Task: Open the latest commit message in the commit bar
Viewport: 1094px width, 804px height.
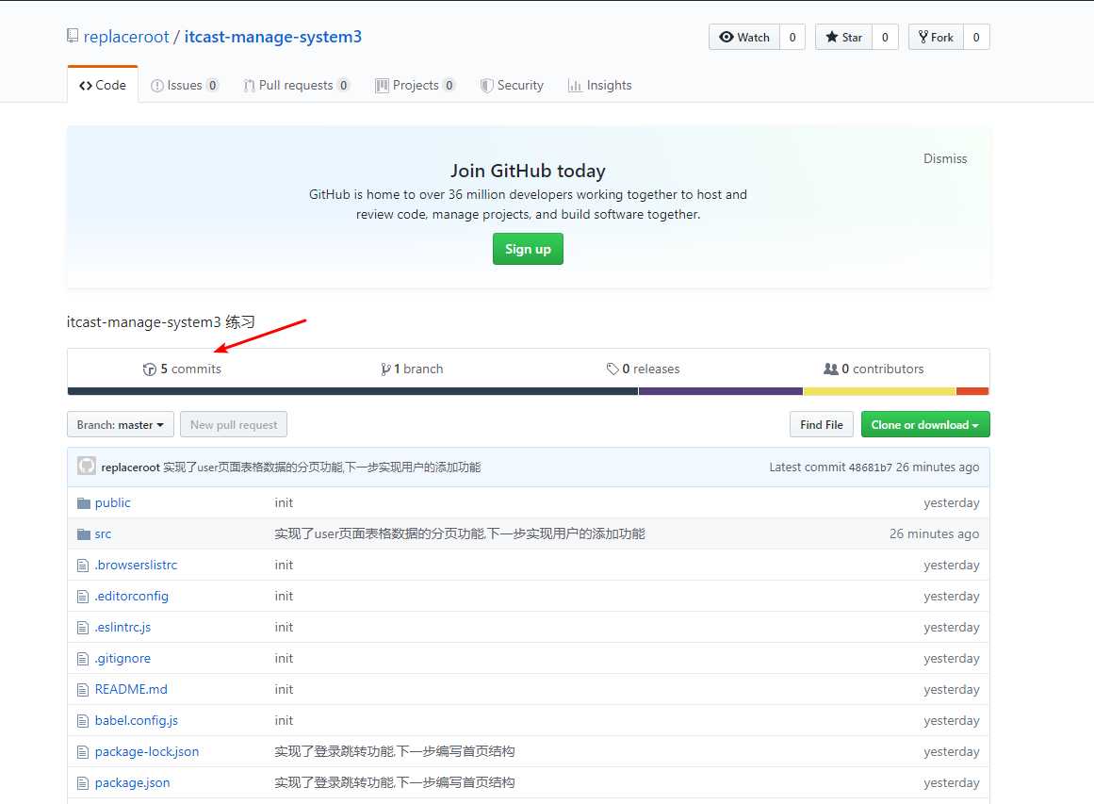Action: [321, 467]
